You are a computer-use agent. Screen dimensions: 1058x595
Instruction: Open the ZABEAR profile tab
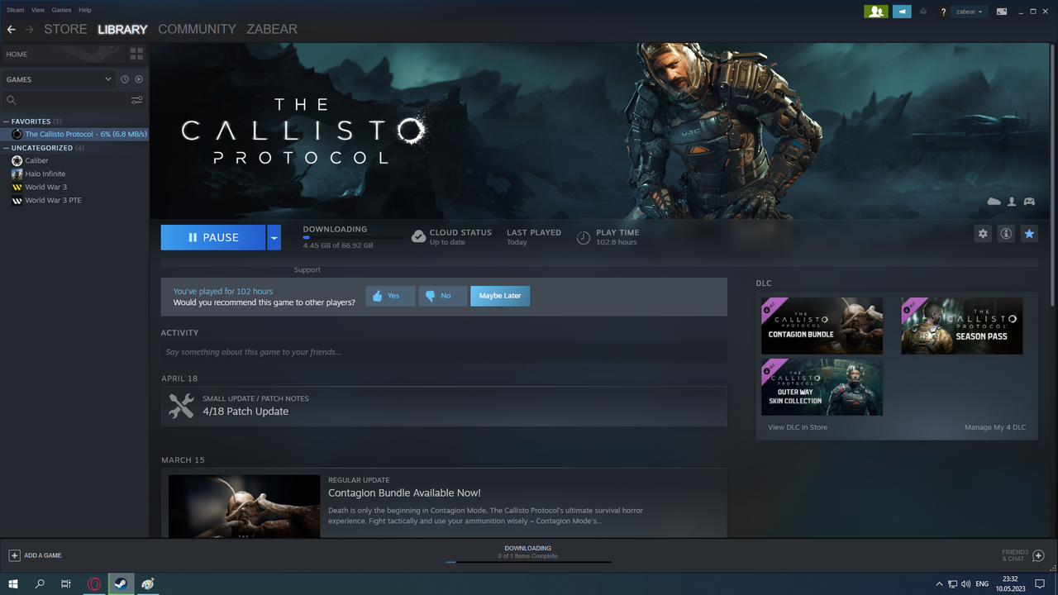[x=272, y=29]
